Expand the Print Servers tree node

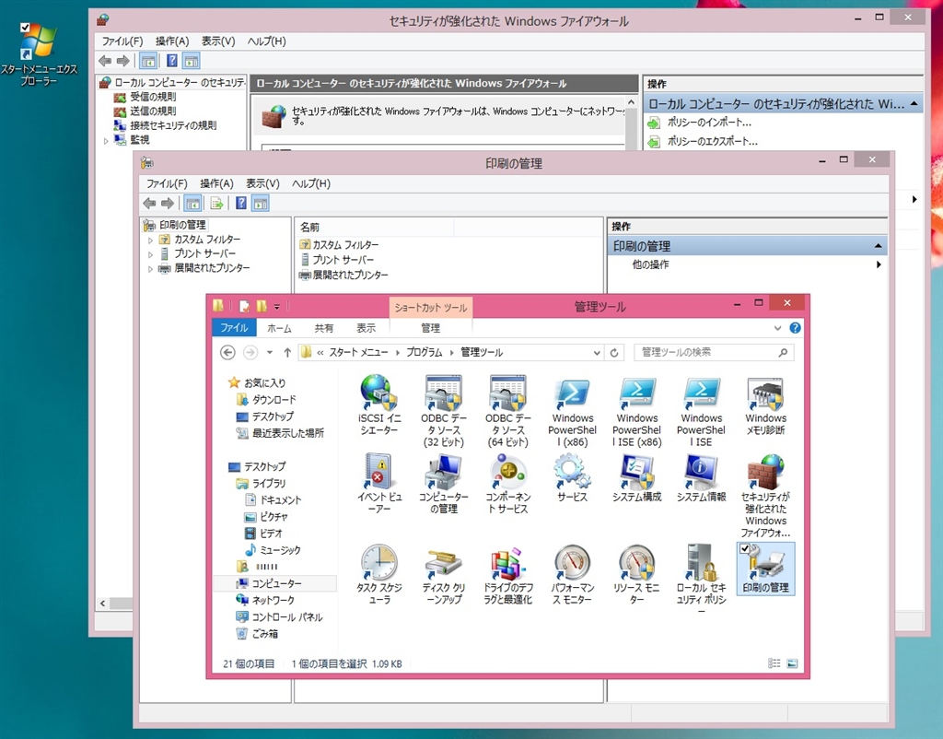pos(151,254)
